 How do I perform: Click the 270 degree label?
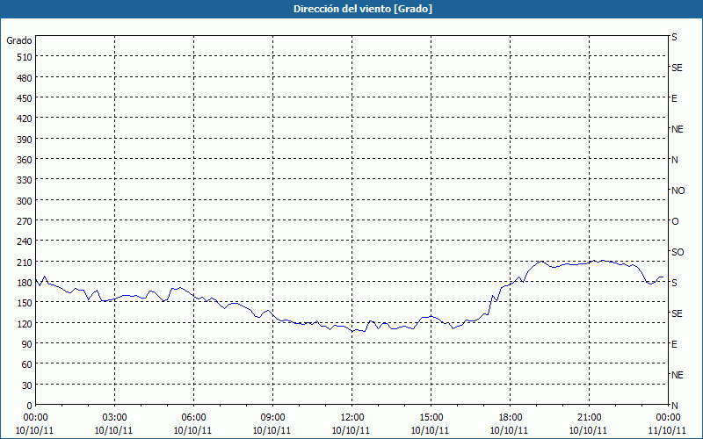click(x=25, y=221)
